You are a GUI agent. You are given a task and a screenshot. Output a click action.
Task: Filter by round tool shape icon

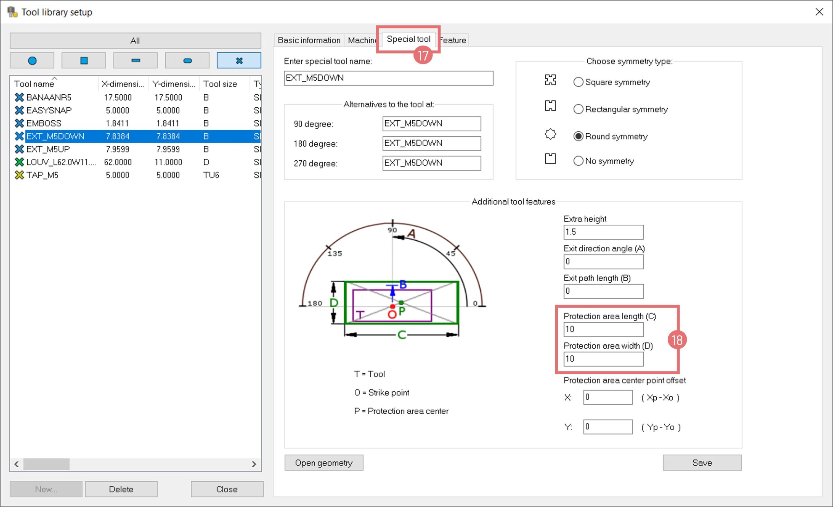click(32, 61)
